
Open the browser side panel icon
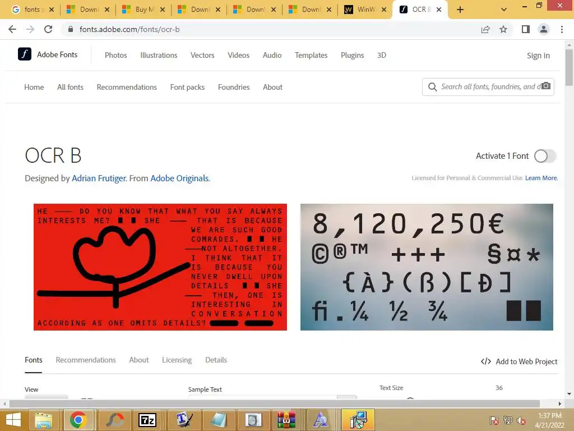(x=526, y=29)
